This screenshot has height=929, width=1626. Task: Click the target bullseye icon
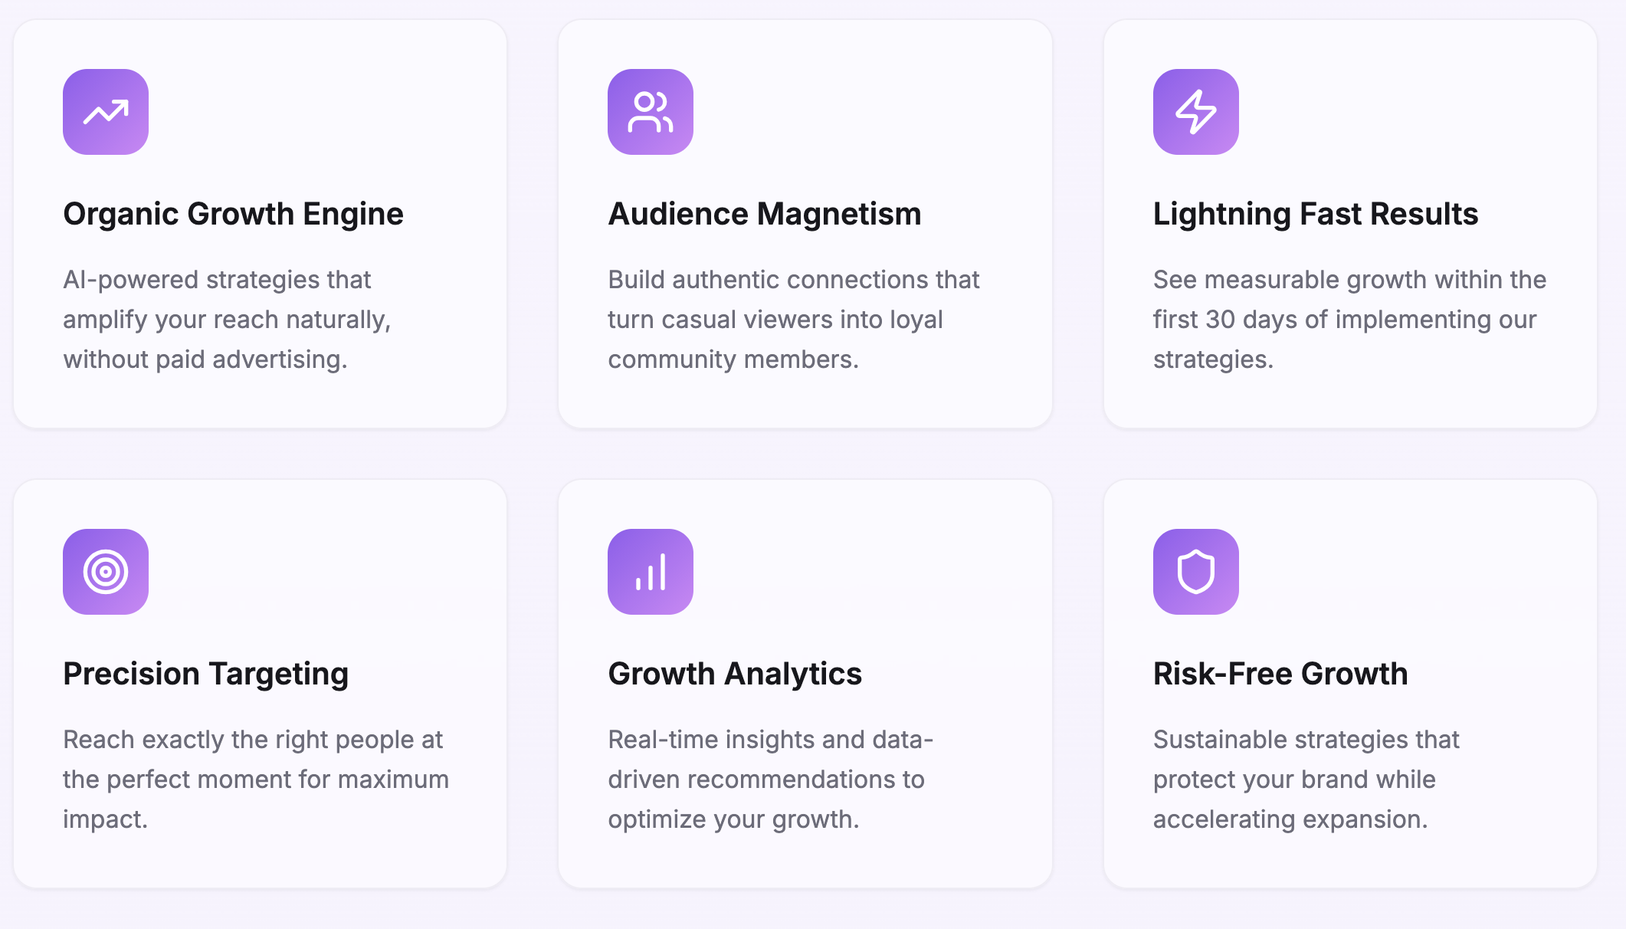pyautogui.click(x=106, y=572)
